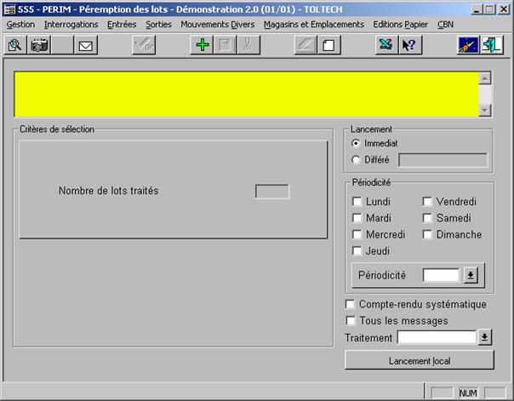
Task: Click the blank new page icon
Action: [x=326, y=45]
